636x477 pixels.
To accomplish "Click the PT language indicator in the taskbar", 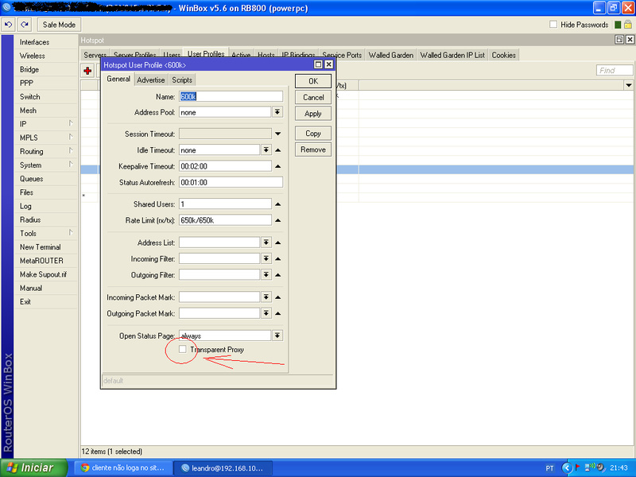I will pyautogui.click(x=549, y=468).
